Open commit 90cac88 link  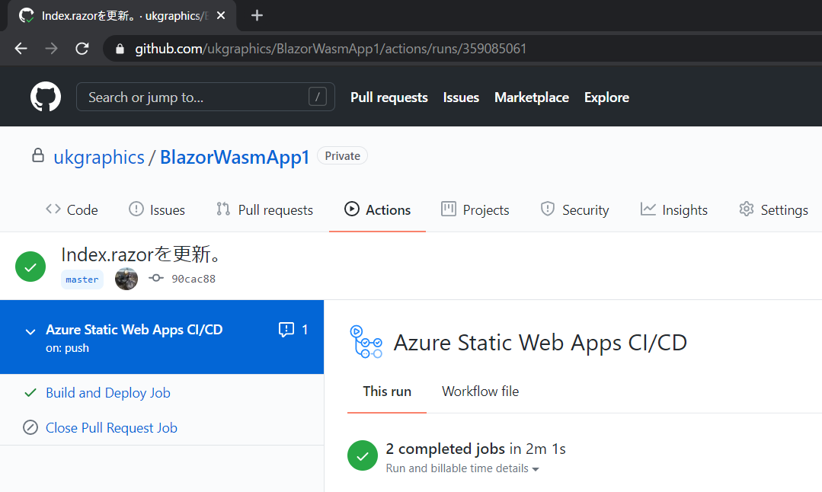pyautogui.click(x=194, y=279)
